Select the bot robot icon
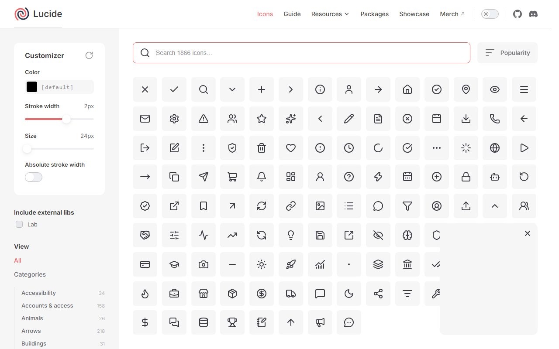Screen dimensions: 559x349 pyautogui.click(x=495, y=177)
